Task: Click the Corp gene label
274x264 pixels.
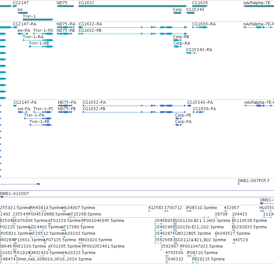Action: tap(177, 10)
